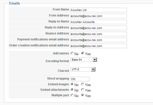Viewport: 153px width, 105px height.
Task: Select No for Embed images
Action: [72, 85]
